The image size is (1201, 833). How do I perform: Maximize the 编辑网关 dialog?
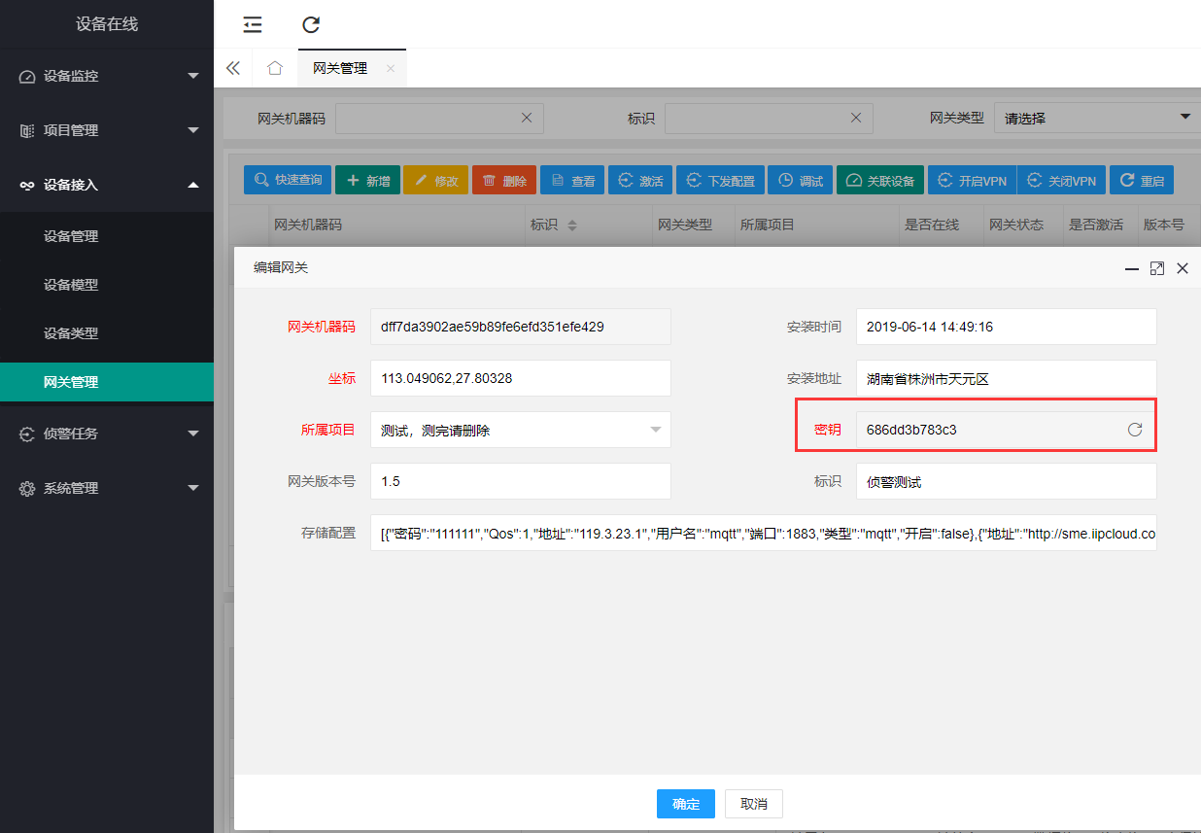coord(1157,268)
